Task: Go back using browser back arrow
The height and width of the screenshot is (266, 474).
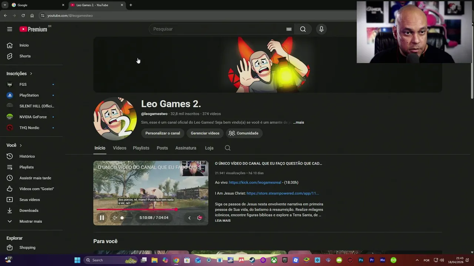Action: click(5, 16)
